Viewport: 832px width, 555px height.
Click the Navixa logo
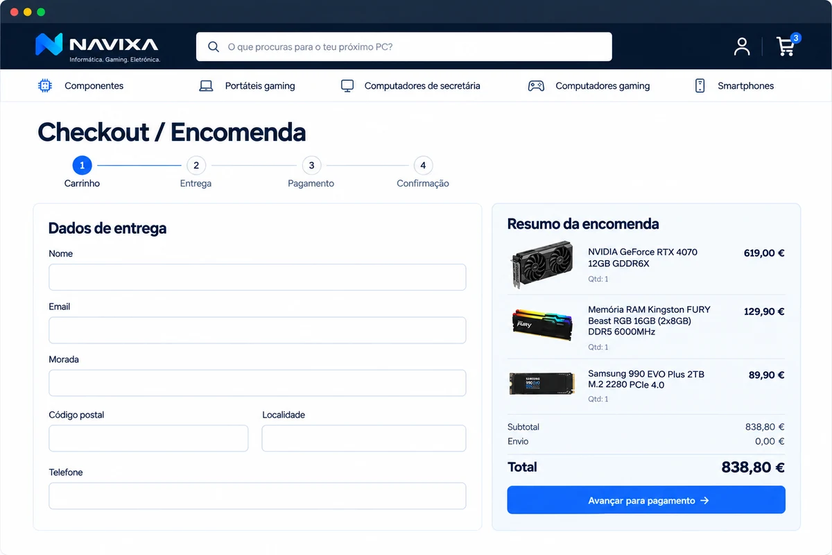click(x=98, y=46)
